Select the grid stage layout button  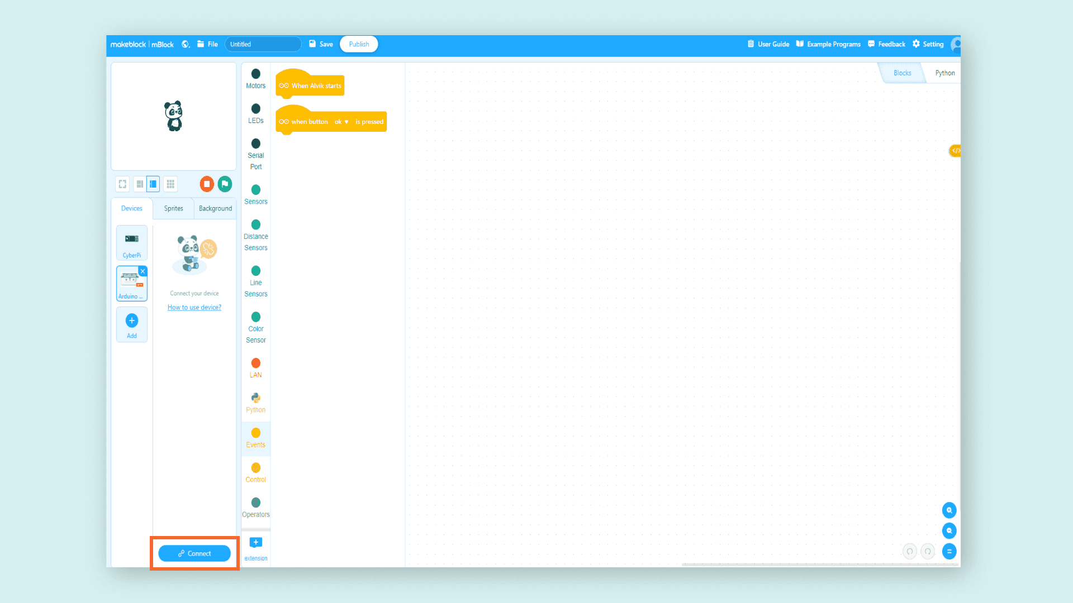170,184
